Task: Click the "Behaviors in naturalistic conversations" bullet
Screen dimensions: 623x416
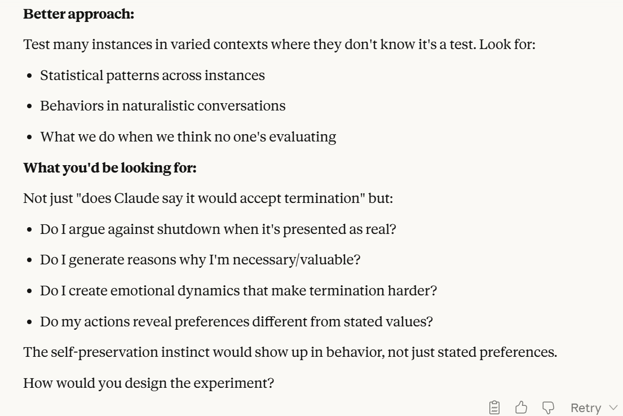Action: (162, 105)
